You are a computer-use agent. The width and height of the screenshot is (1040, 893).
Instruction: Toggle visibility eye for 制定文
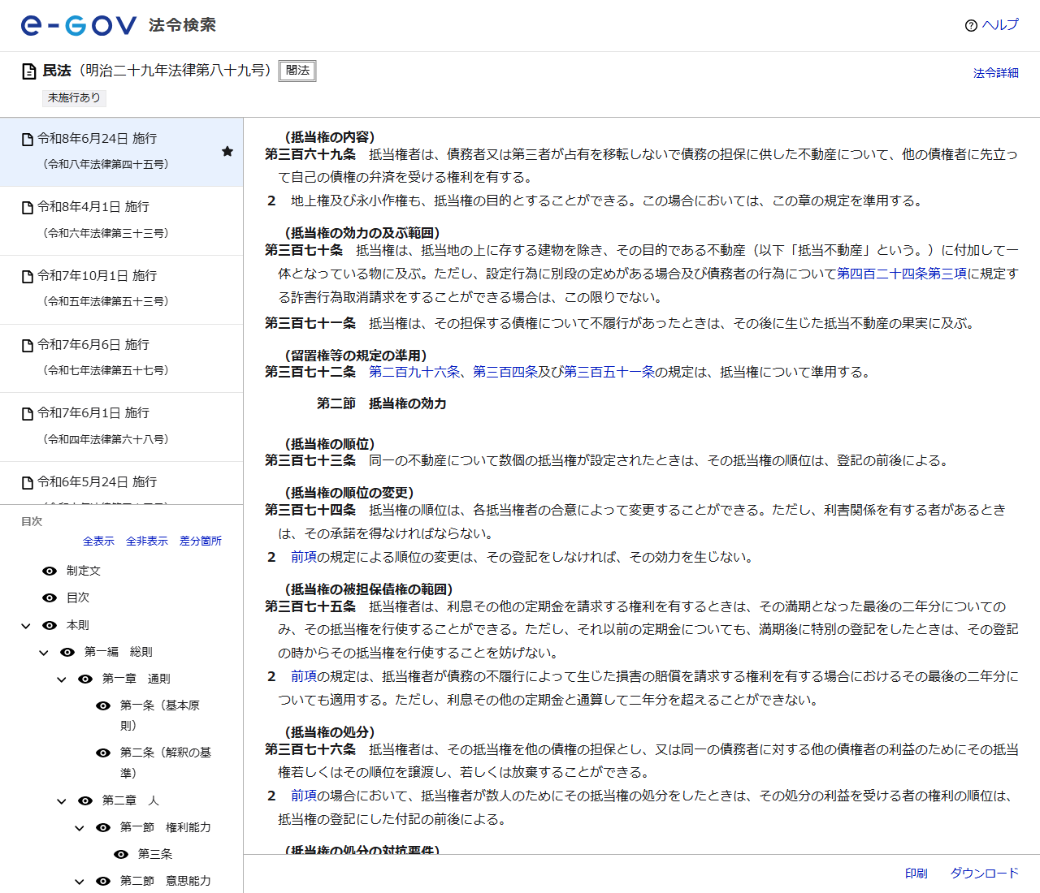(50, 572)
